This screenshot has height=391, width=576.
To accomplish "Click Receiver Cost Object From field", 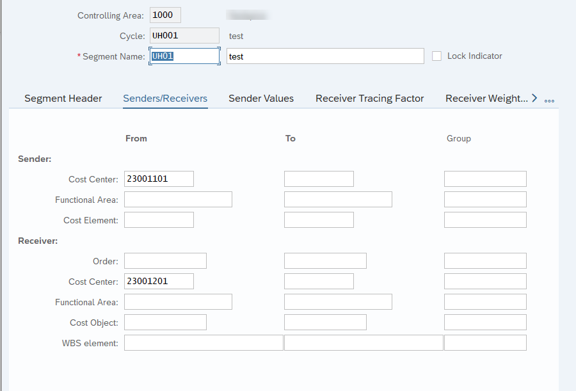I will [x=165, y=323].
